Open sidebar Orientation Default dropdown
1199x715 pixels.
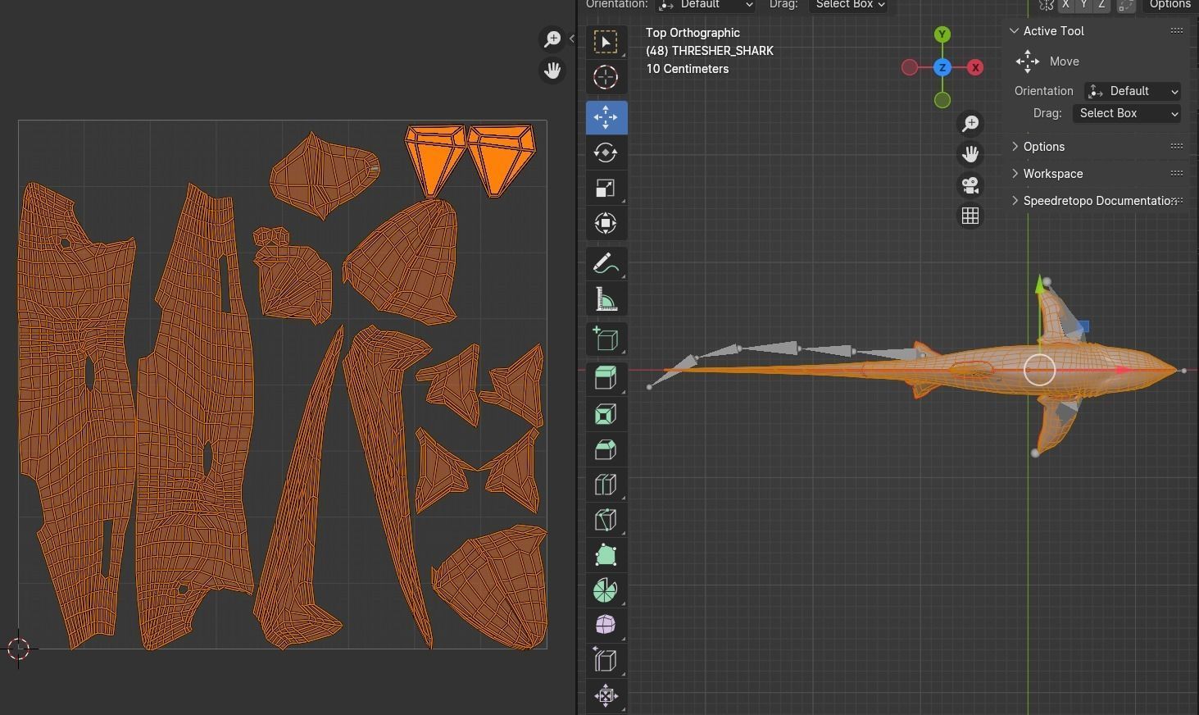point(1133,91)
